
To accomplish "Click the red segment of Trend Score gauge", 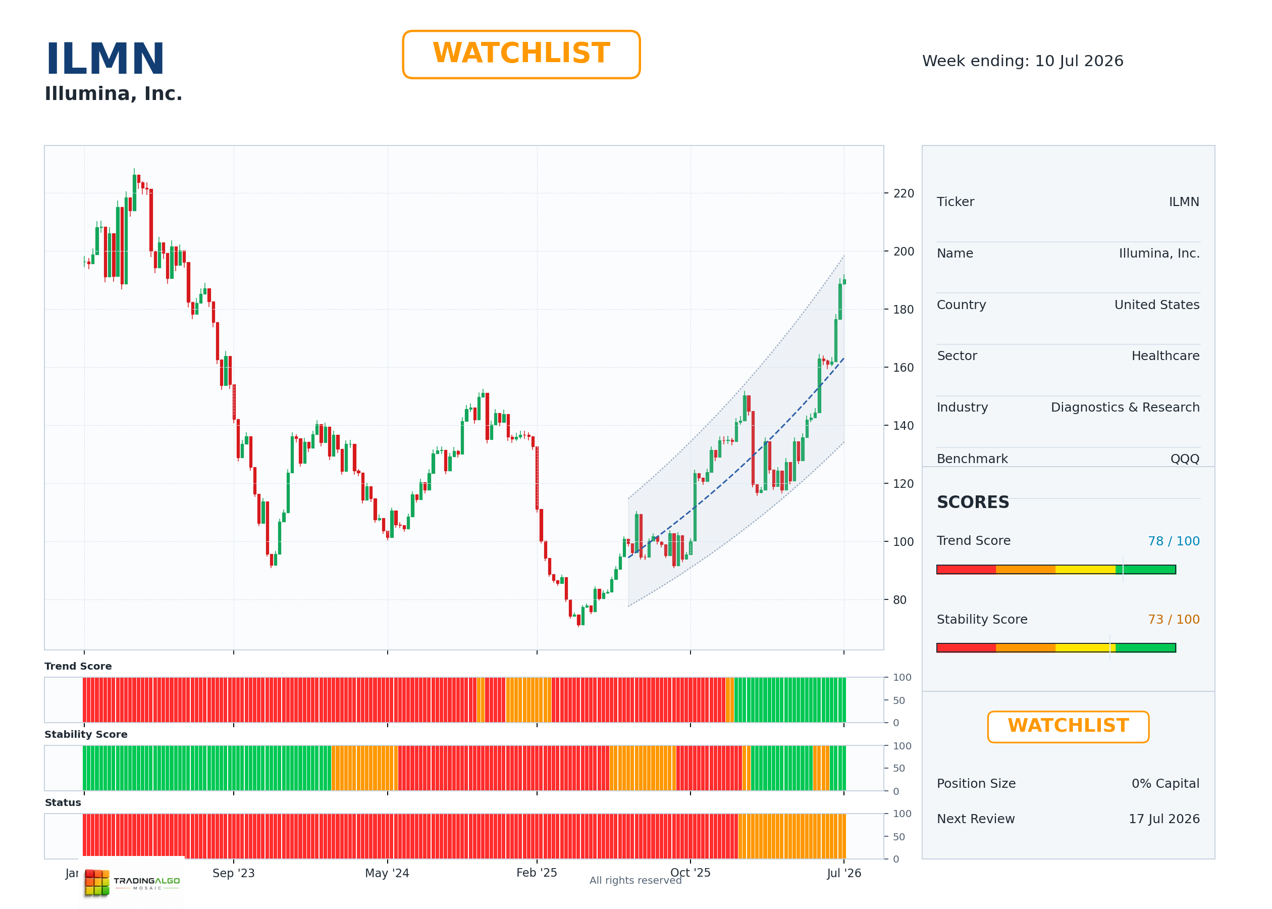I will click(966, 570).
